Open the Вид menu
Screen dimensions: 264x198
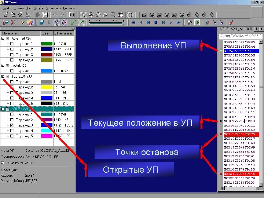click(29, 8)
